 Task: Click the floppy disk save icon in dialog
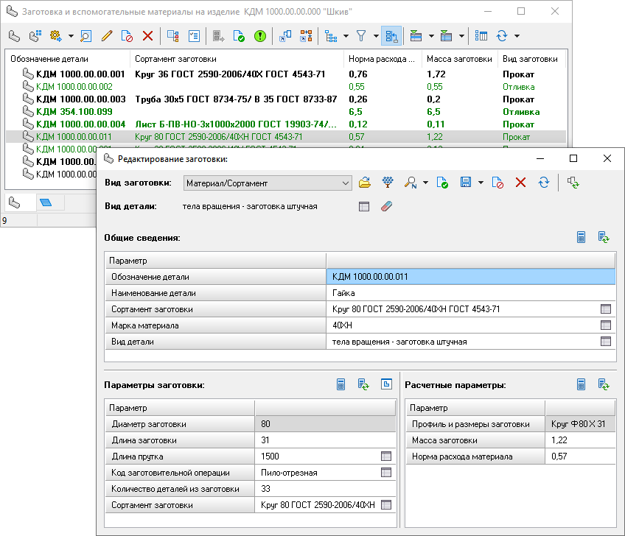click(465, 183)
